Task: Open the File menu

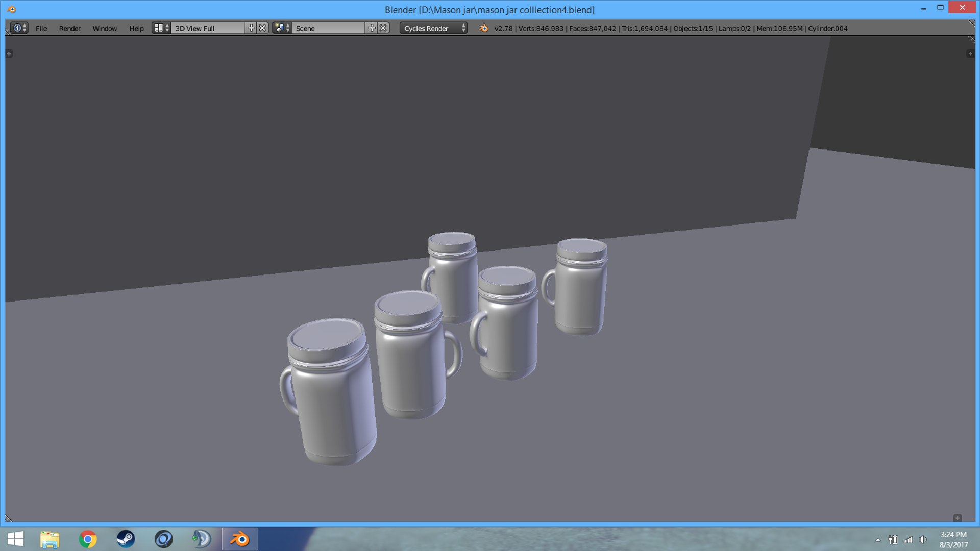Action: pos(41,28)
